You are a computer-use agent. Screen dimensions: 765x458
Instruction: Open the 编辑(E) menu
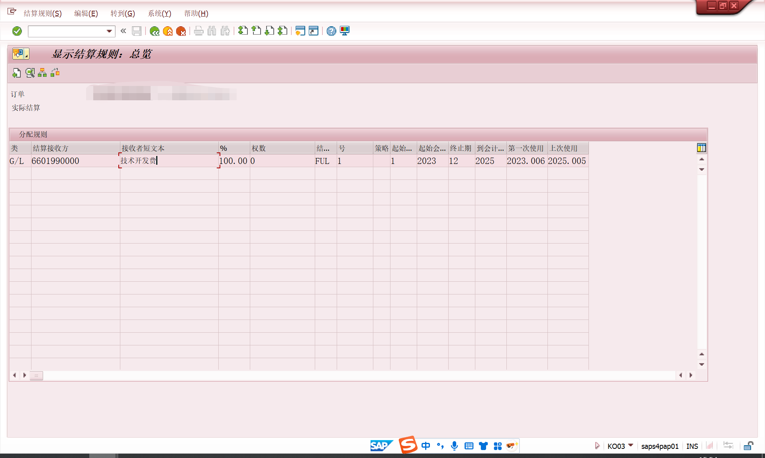[x=86, y=14]
